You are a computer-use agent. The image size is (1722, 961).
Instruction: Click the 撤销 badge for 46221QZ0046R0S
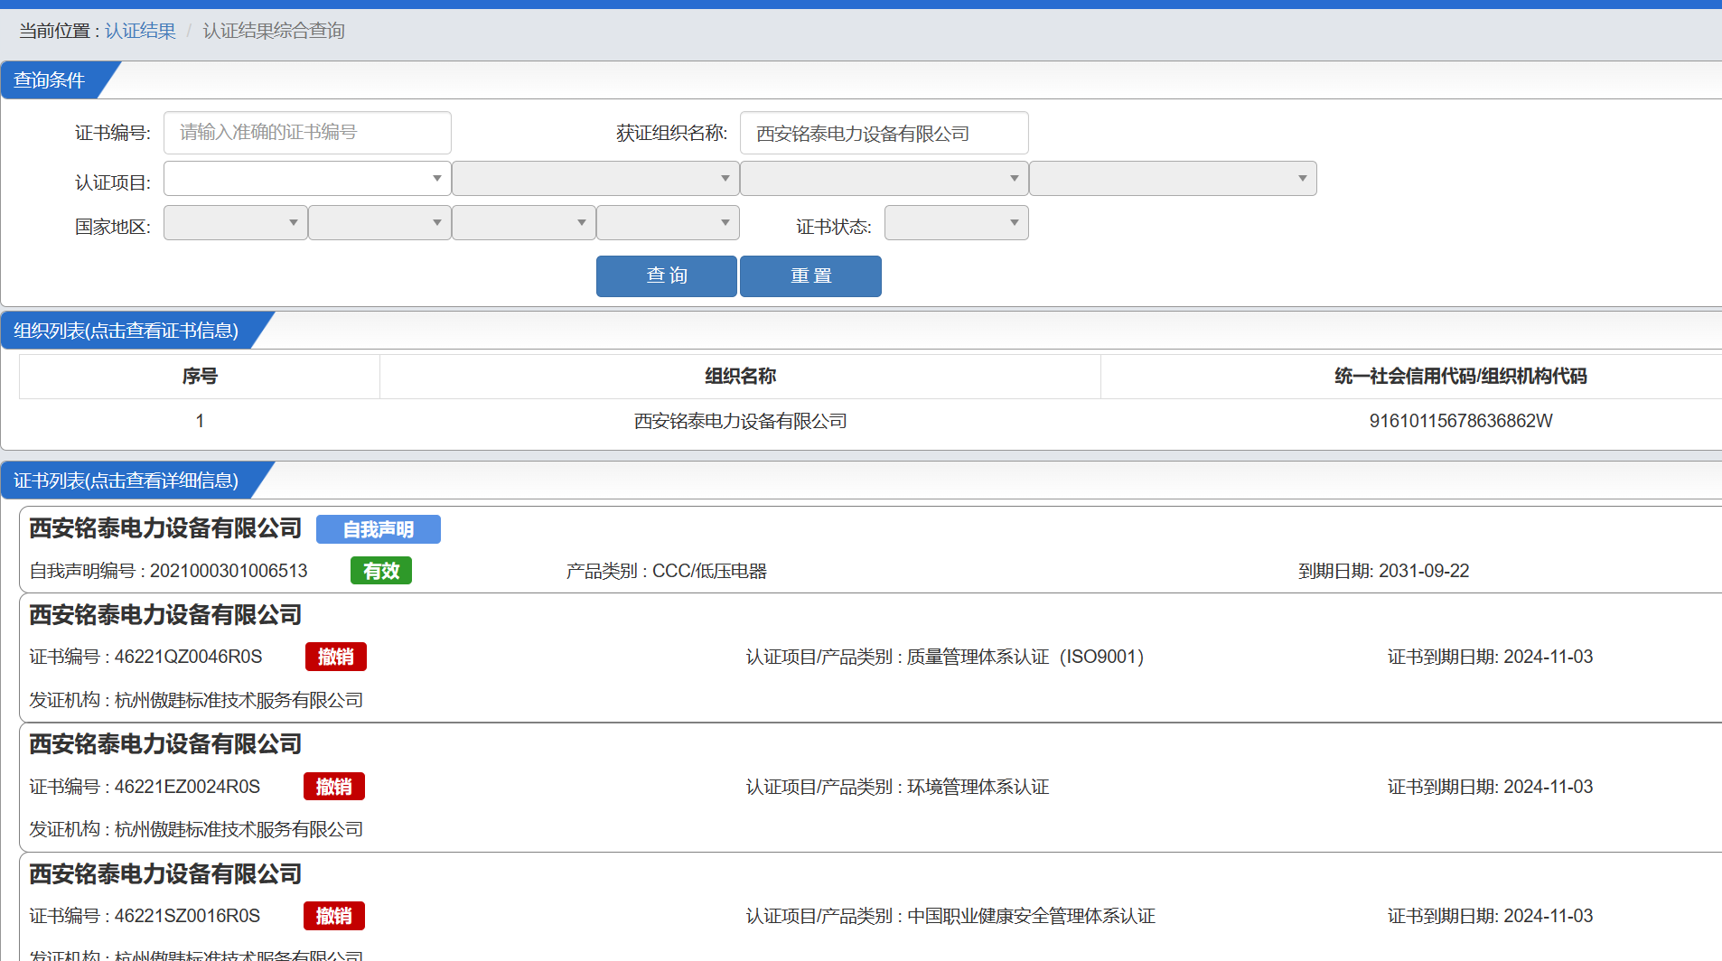click(x=336, y=657)
